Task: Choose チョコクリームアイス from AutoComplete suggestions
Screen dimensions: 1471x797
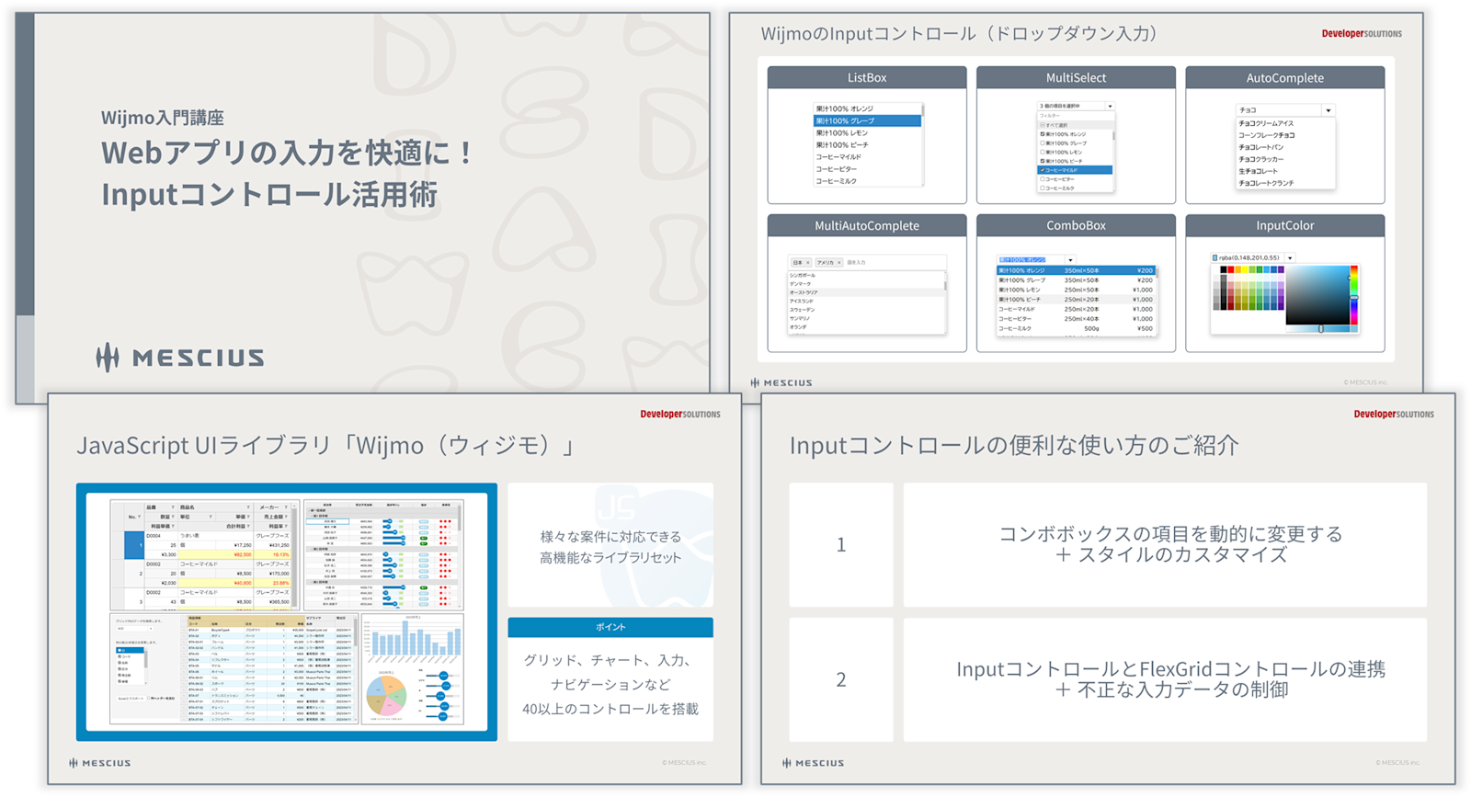Action: 1284,123
